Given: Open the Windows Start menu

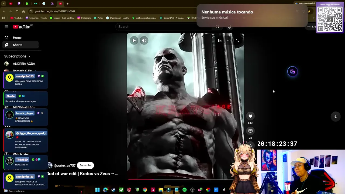Looking at the screenshot, I should click(x=98, y=190).
